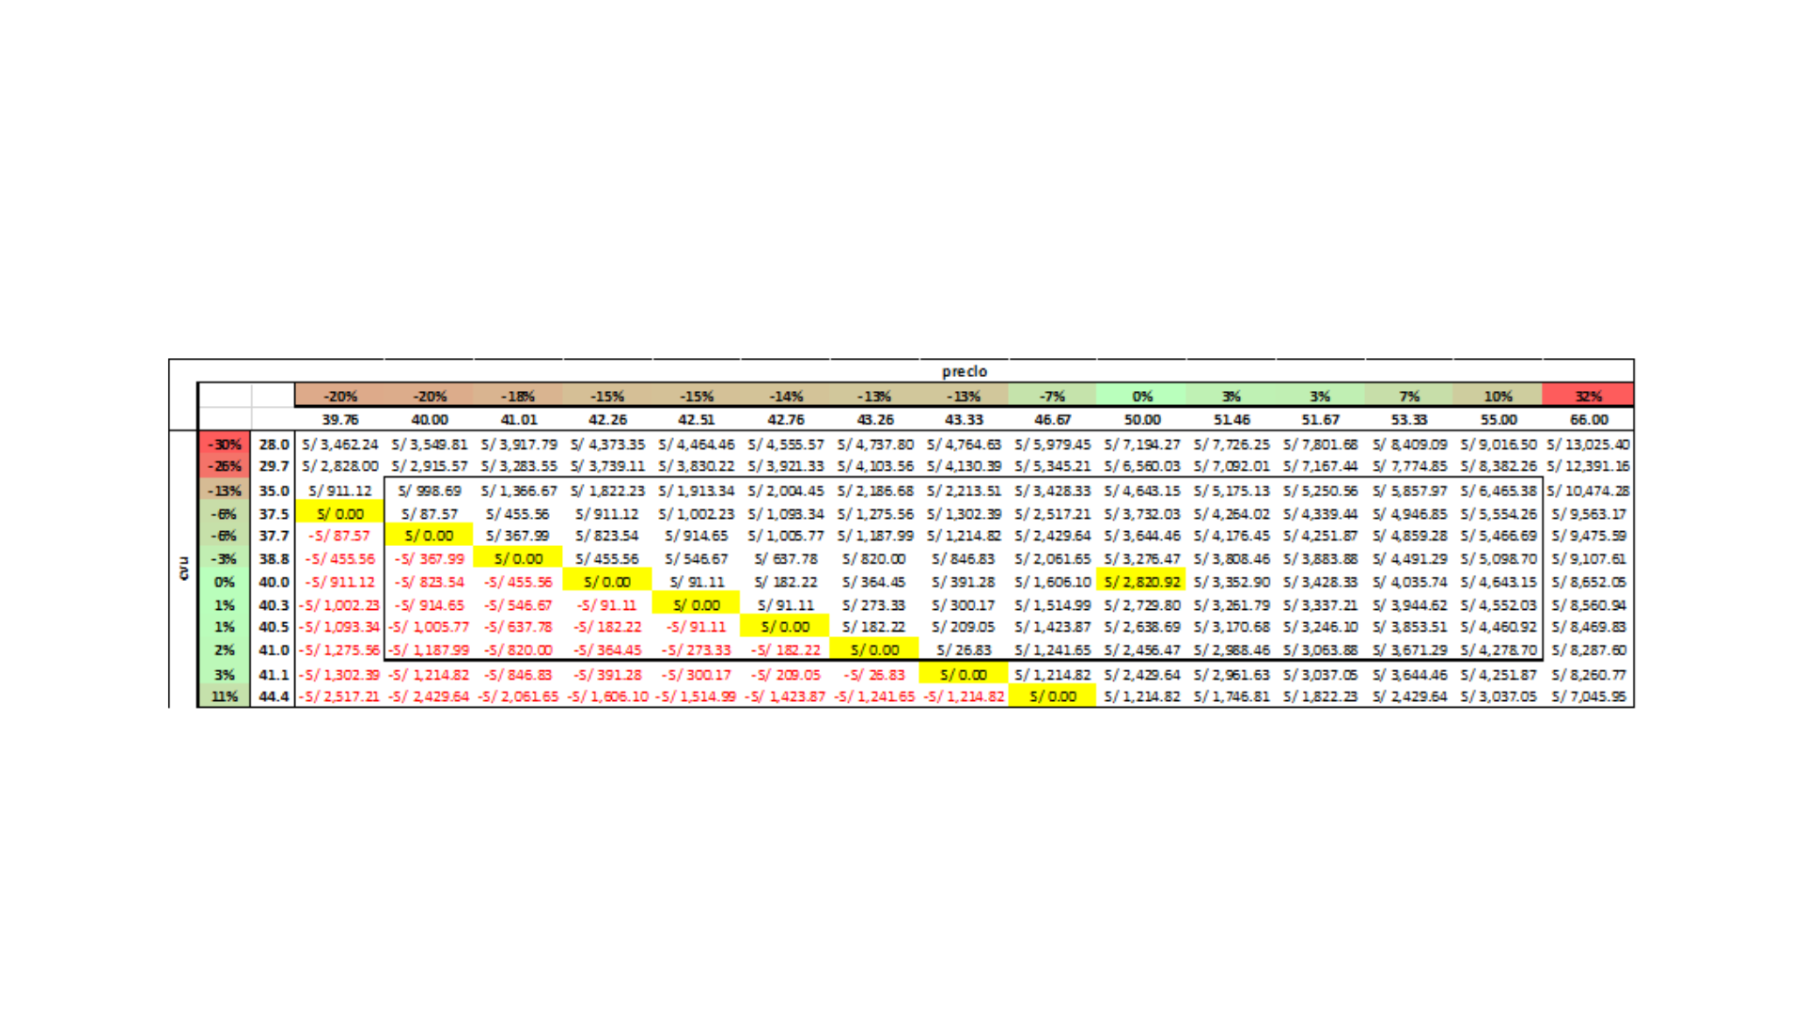Select the -14% column header
Viewport: 1805px width, 1015px height.
[786, 396]
